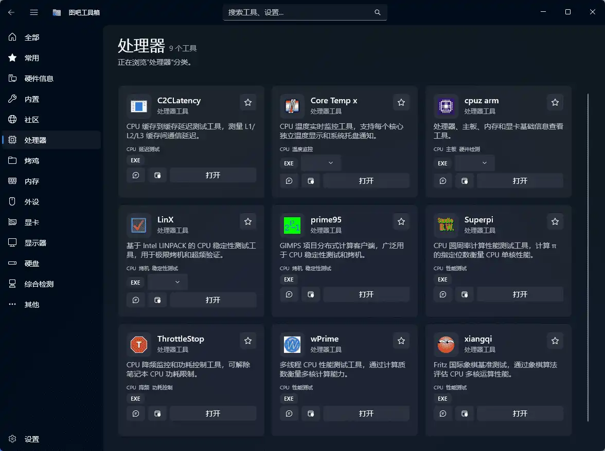Open cpuz arm with 打开 button

[520, 181]
